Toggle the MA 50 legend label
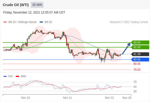The image size is (150, 102). click(48, 22)
